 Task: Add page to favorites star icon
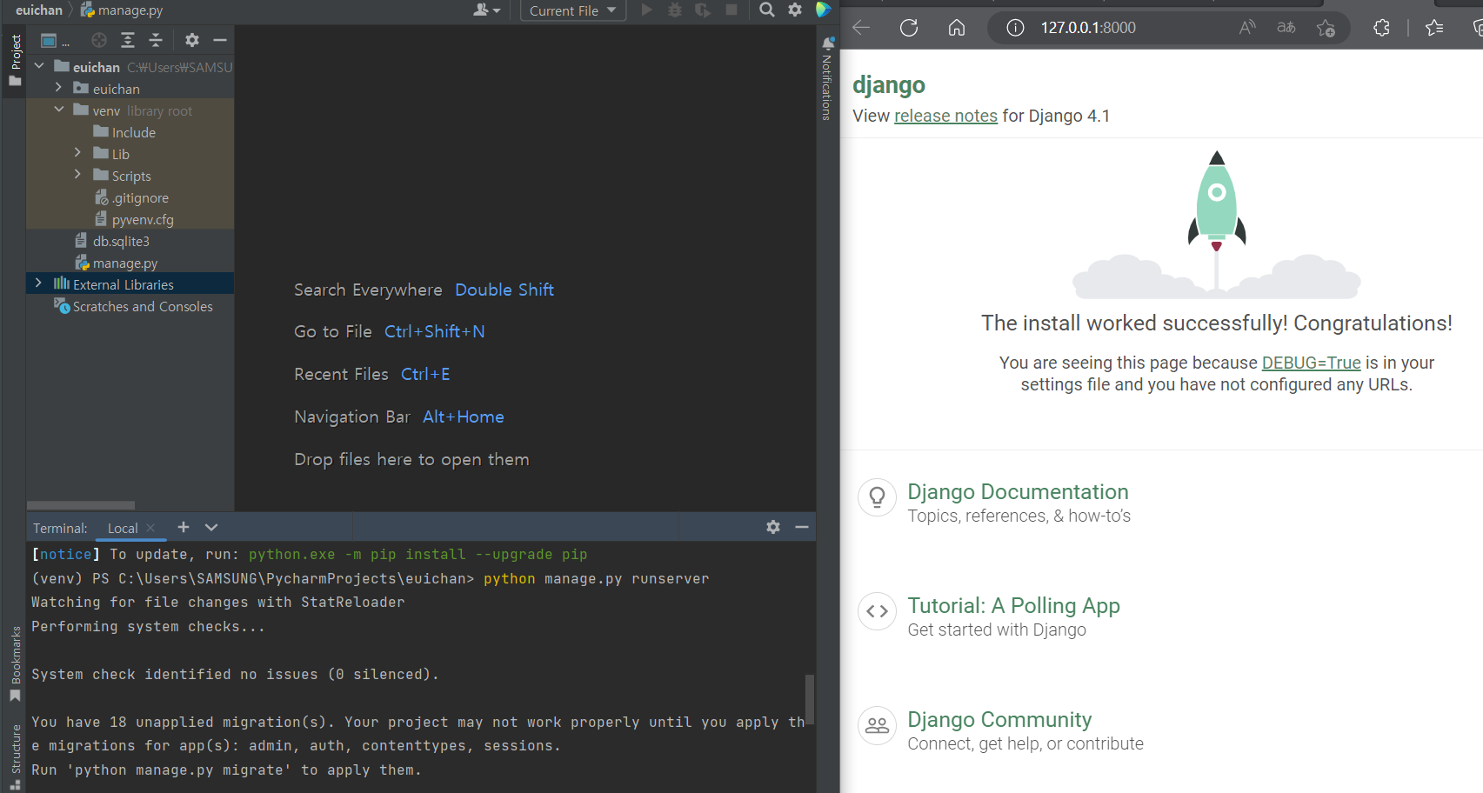click(x=1326, y=28)
